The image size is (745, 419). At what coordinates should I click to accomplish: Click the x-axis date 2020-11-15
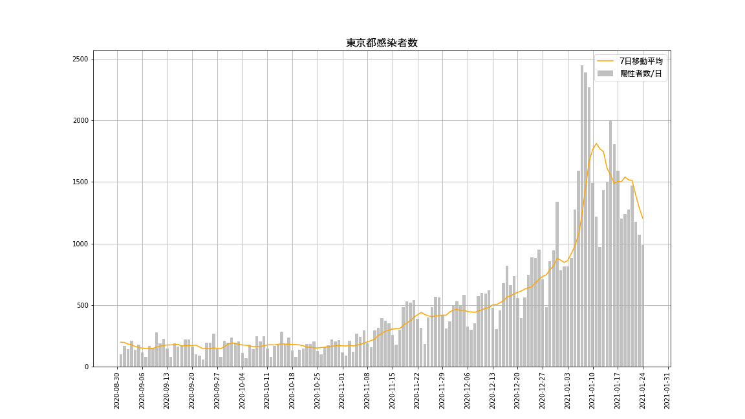[x=393, y=391]
